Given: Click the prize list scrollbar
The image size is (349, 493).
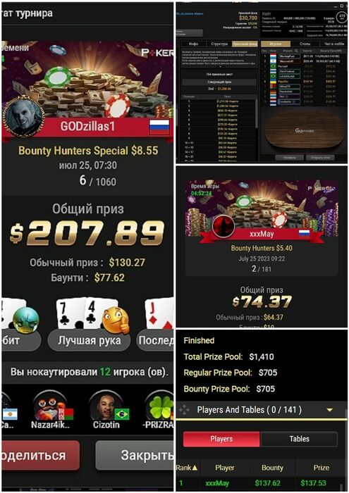Looking at the screenshot, I should tap(257, 113).
